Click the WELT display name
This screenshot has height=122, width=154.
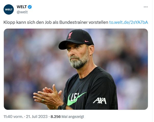[22, 7]
